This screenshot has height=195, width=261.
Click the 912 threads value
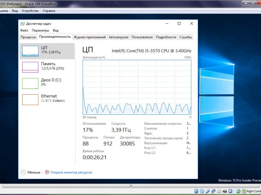[108, 143]
